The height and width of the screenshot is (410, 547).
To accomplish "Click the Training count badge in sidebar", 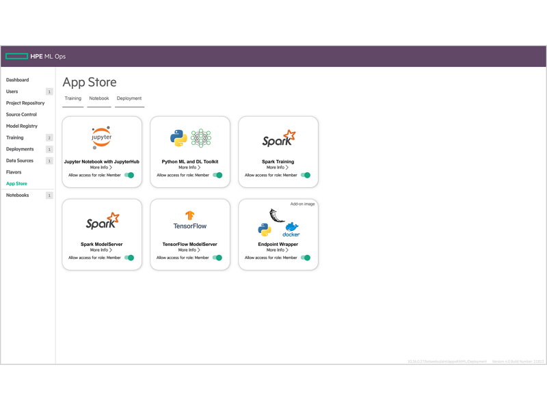I will coord(49,138).
